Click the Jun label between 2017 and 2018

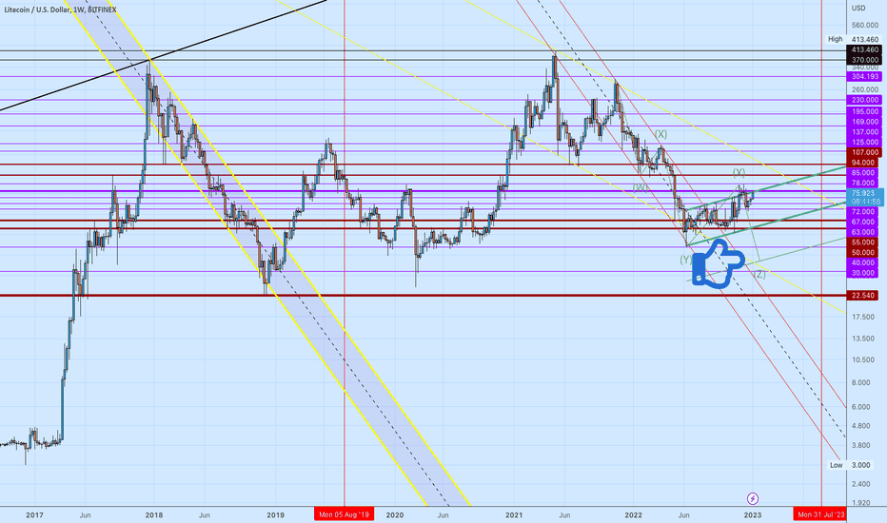point(85,515)
